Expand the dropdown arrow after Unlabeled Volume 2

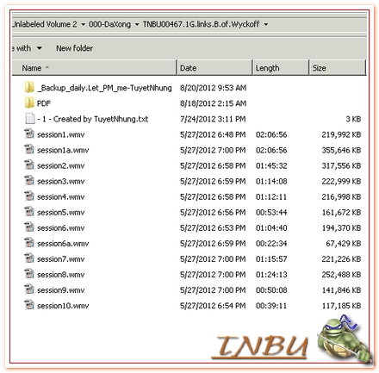click(x=83, y=25)
